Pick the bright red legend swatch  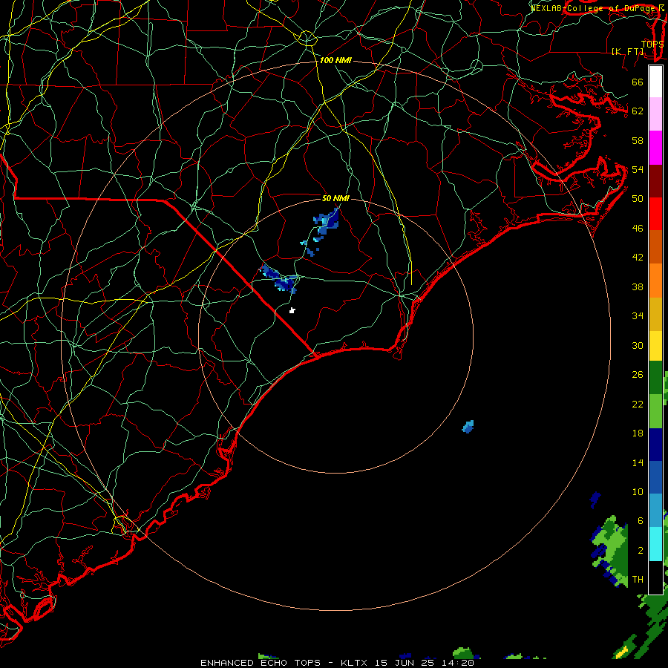click(655, 214)
